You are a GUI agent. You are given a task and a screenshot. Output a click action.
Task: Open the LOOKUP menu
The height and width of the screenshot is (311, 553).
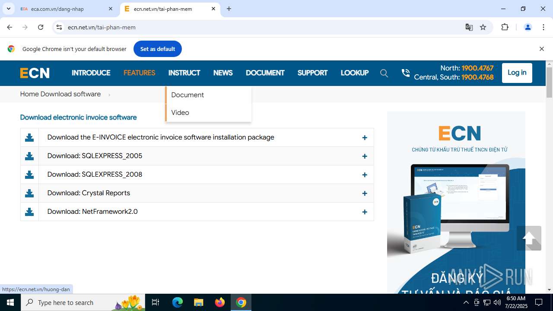(355, 73)
